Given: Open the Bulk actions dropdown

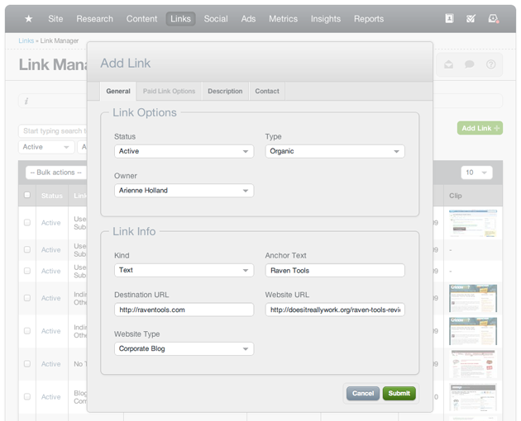Looking at the screenshot, I should (56, 173).
